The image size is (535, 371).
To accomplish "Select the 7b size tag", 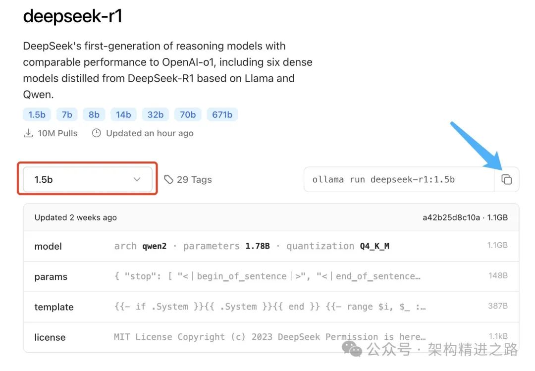I will (67, 115).
